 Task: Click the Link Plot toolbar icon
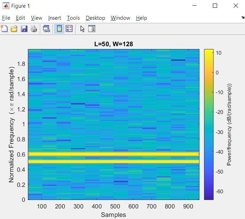(x=46, y=29)
